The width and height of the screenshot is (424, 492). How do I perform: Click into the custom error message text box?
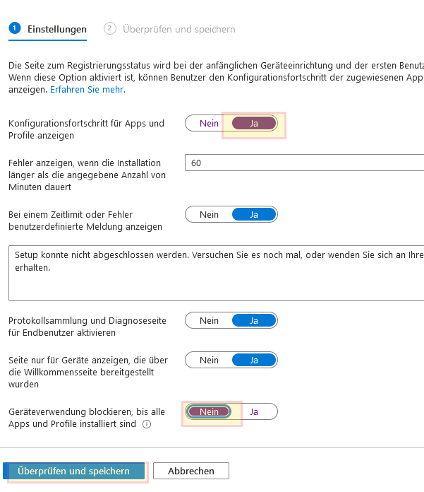point(216,274)
